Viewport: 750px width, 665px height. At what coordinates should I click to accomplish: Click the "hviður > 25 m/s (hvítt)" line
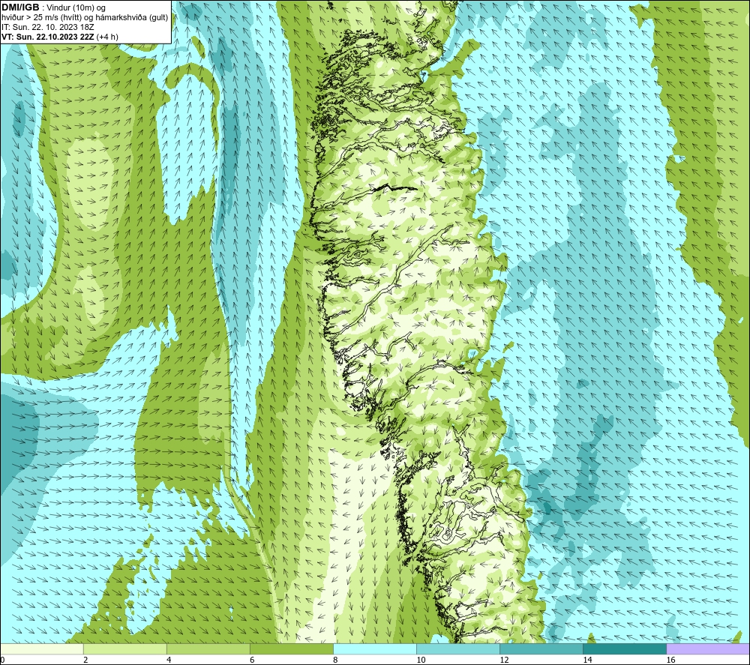pos(40,18)
